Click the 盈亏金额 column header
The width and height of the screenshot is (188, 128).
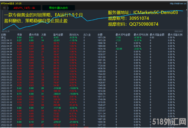click(x=58, y=35)
